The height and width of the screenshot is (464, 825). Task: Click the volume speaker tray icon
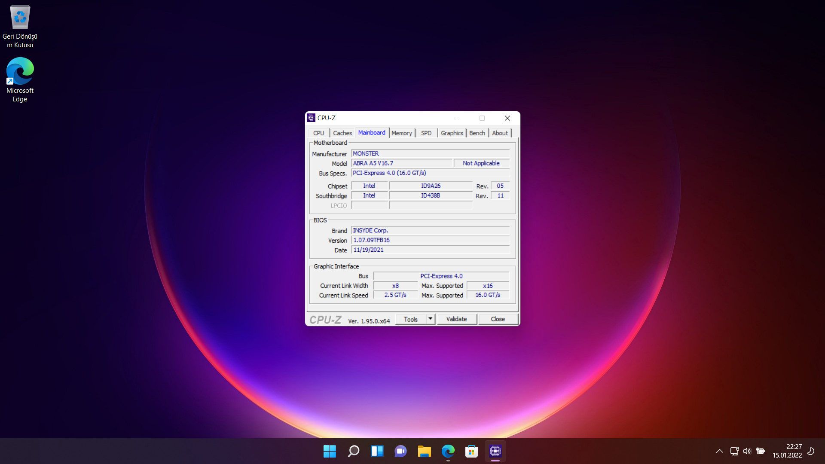(x=747, y=451)
